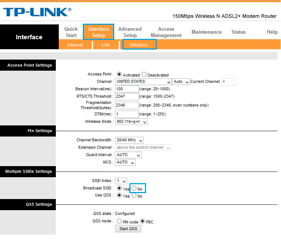Select Access Point Activated radio button

point(119,74)
